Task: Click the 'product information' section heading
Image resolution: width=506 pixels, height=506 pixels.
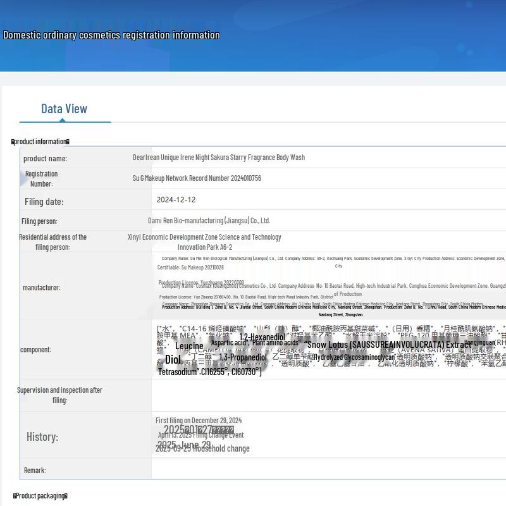Action: (x=40, y=142)
